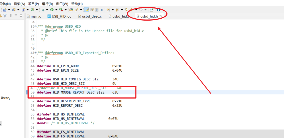The height and width of the screenshot is (138, 284).
Task: Open the 运行(R) menu
Action: pyautogui.click(x=48, y=4)
